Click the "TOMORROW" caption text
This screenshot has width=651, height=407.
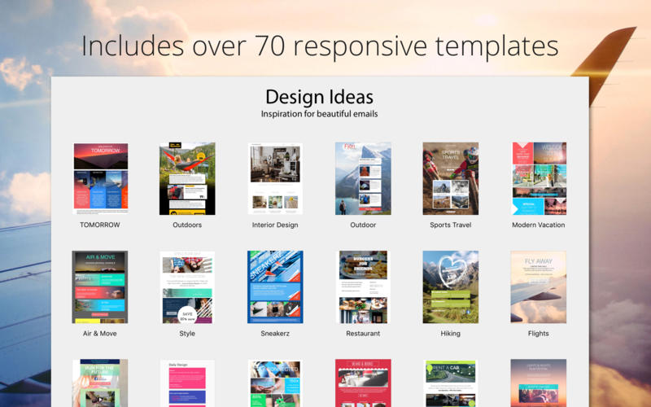(x=100, y=225)
